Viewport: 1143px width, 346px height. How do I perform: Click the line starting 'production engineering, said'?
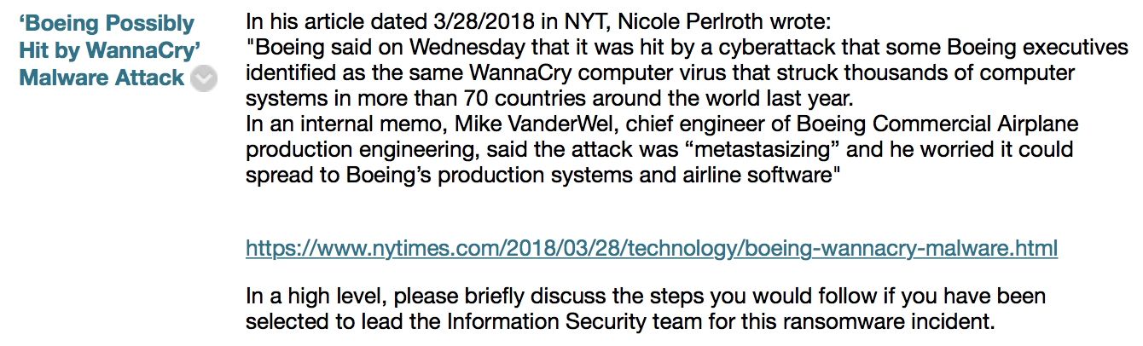tap(659, 149)
